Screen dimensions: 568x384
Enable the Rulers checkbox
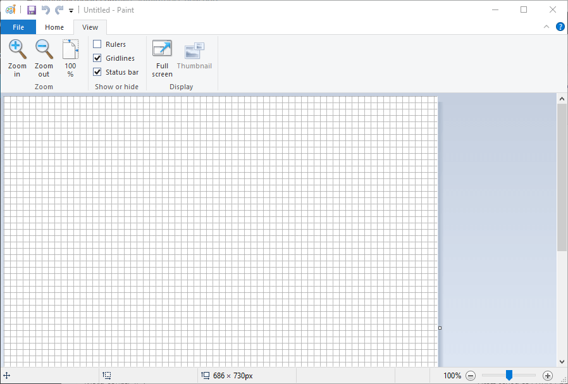[x=97, y=44]
